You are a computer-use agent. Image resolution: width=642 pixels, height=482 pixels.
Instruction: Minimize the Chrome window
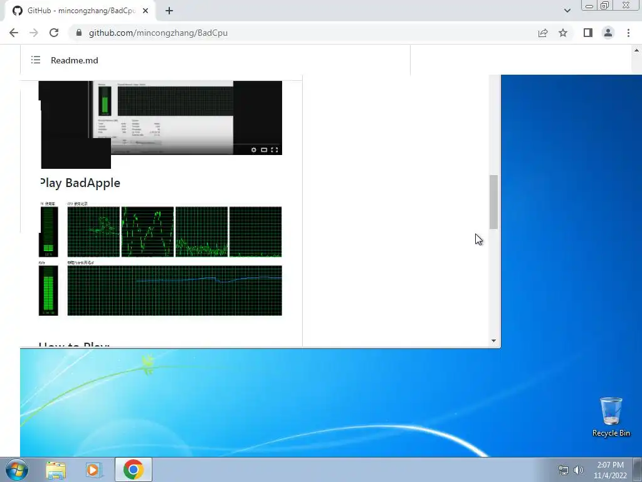point(589,6)
